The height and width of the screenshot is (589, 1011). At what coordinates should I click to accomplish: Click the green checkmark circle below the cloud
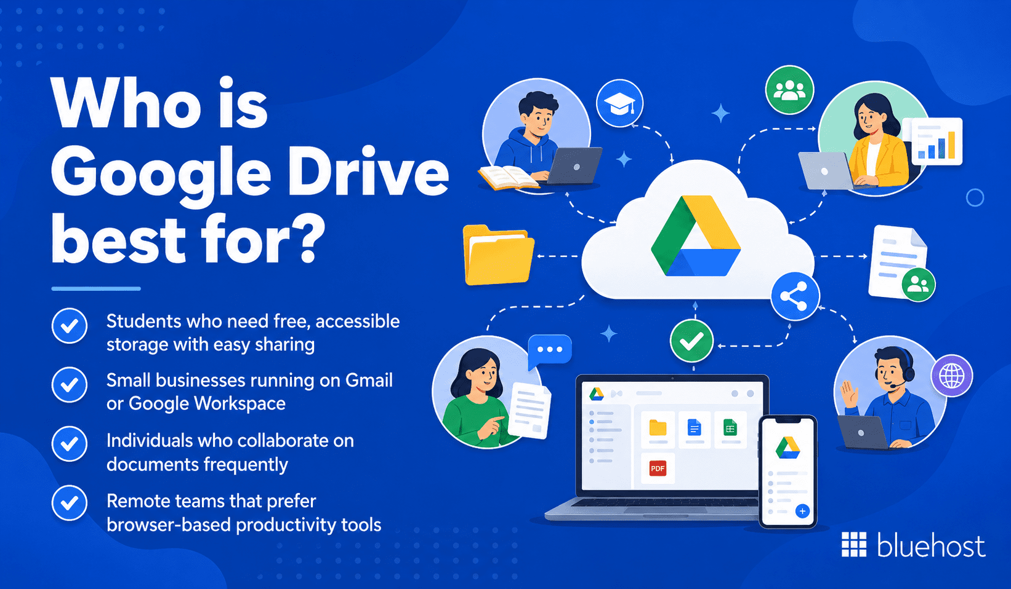coord(692,341)
